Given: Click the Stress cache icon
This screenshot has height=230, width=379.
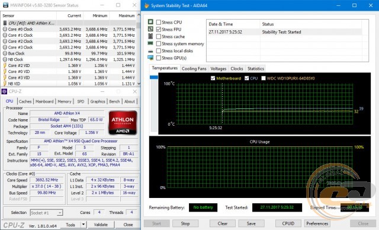Looking at the screenshot, I should click(150, 36).
